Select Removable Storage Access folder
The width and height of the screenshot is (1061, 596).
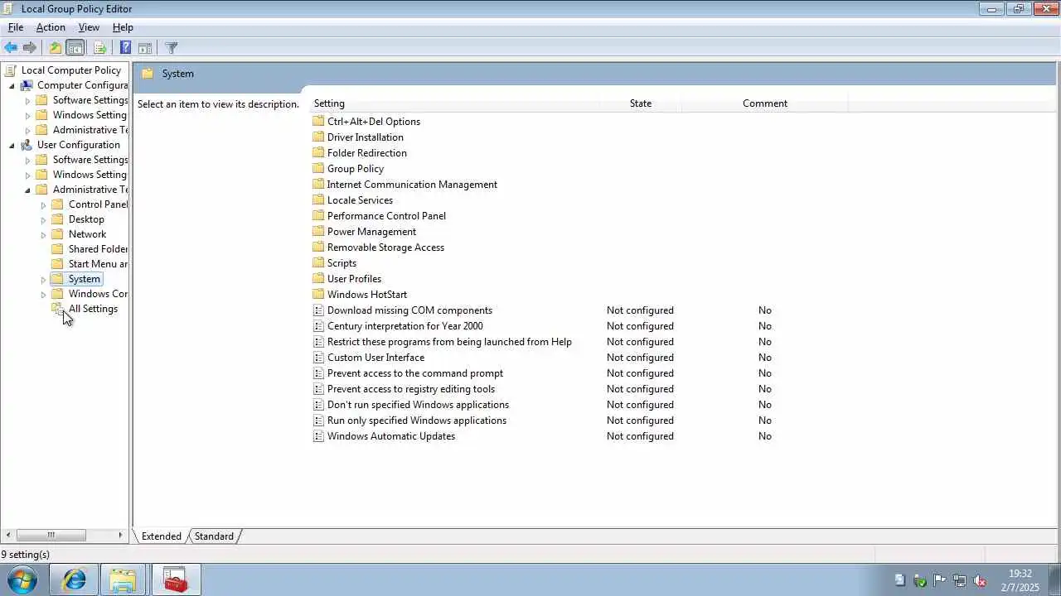[379, 248]
